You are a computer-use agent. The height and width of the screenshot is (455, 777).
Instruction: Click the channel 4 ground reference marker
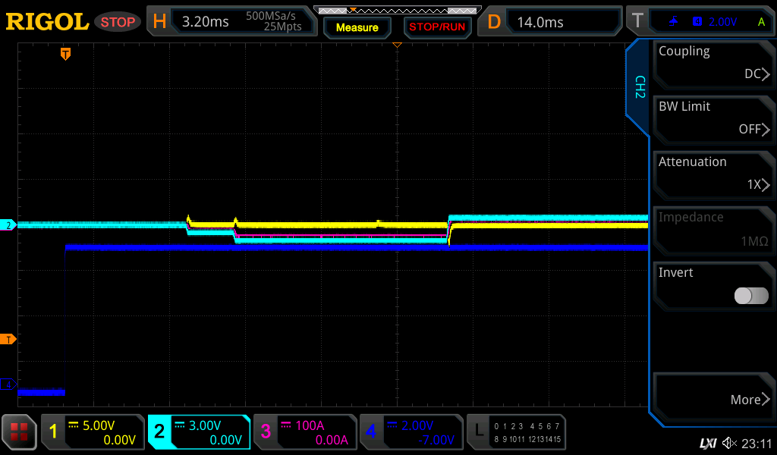click(8, 384)
